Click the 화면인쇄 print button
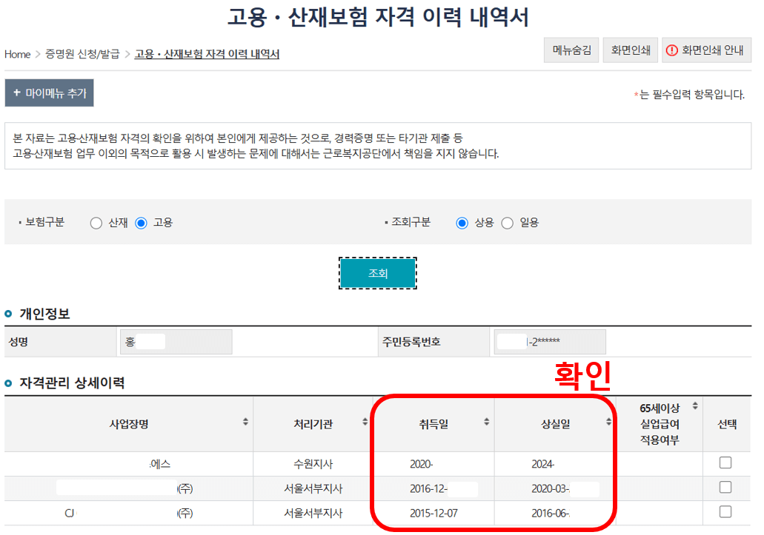This screenshot has height=535, width=764. point(630,50)
